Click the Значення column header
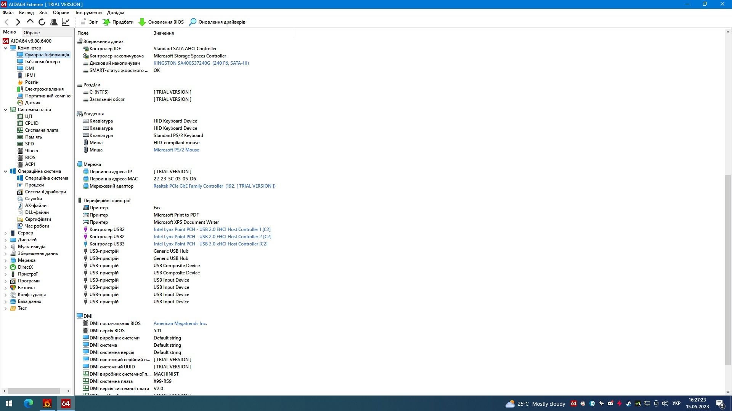732x411 pixels. click(x=222, y=33)
